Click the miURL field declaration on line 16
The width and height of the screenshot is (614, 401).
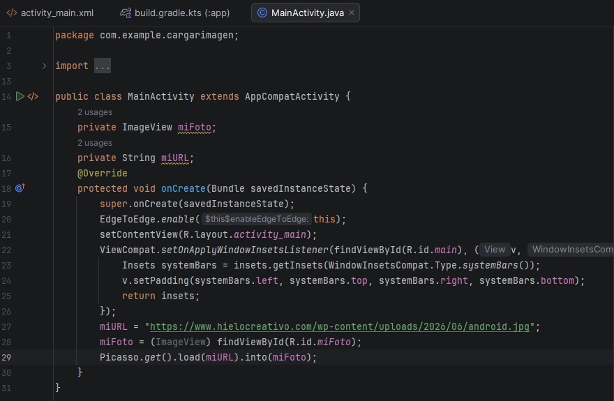(x=174, y=158)
